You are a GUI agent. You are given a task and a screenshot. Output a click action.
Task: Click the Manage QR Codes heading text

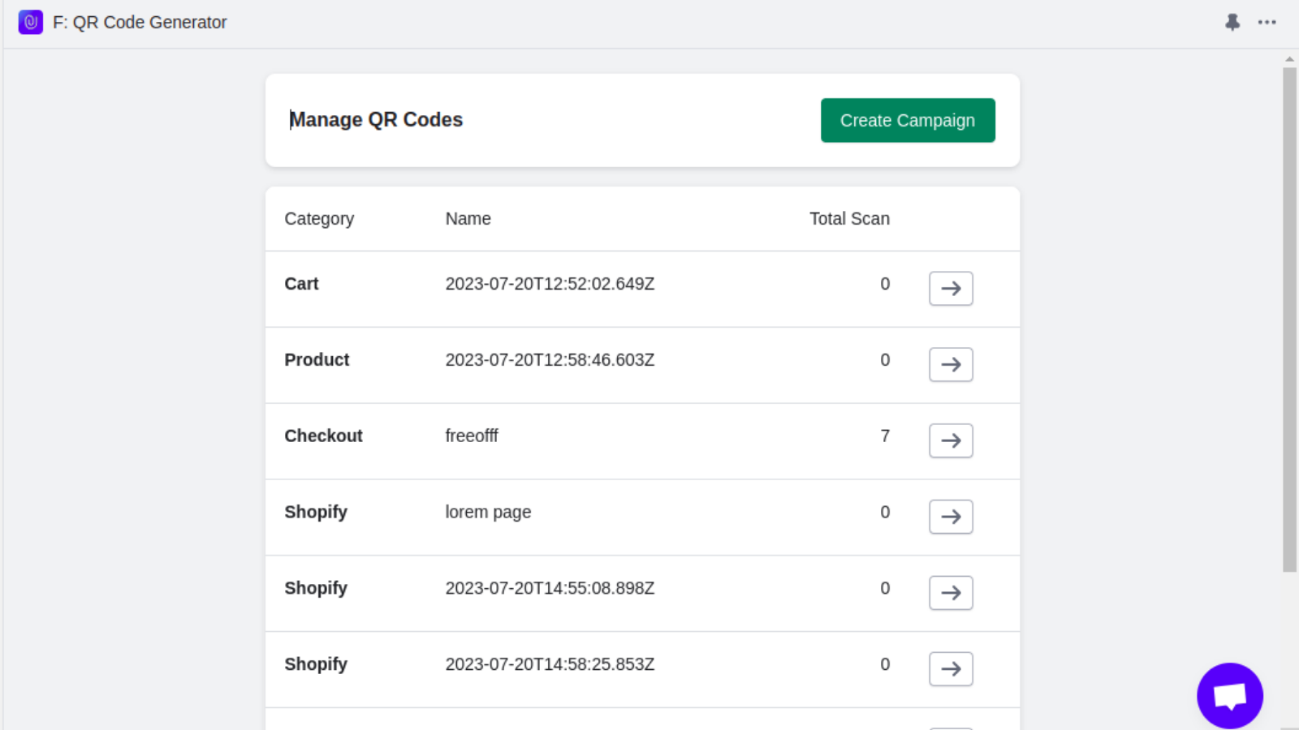pos(376,119)
